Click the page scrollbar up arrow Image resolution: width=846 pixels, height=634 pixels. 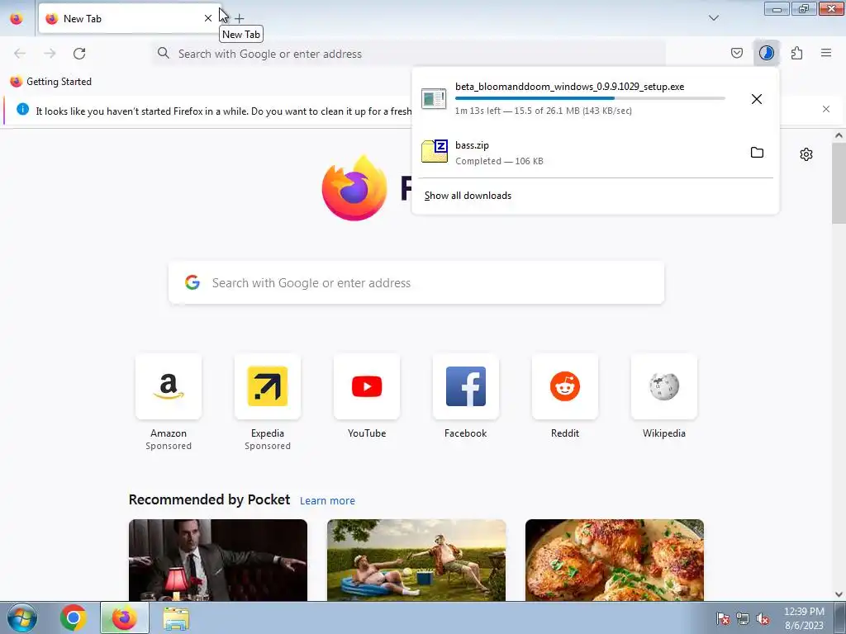(839, 136)
